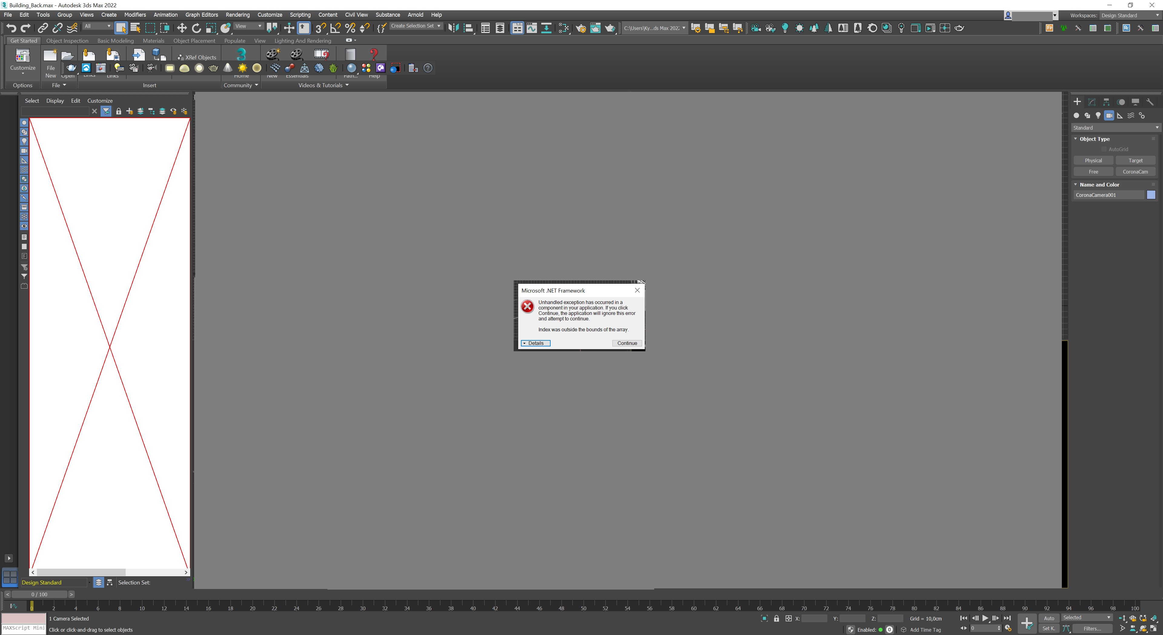Viewport: 1163px width, 635px height.
Task: Expand the Details section in error dialog
Action: 535,343
